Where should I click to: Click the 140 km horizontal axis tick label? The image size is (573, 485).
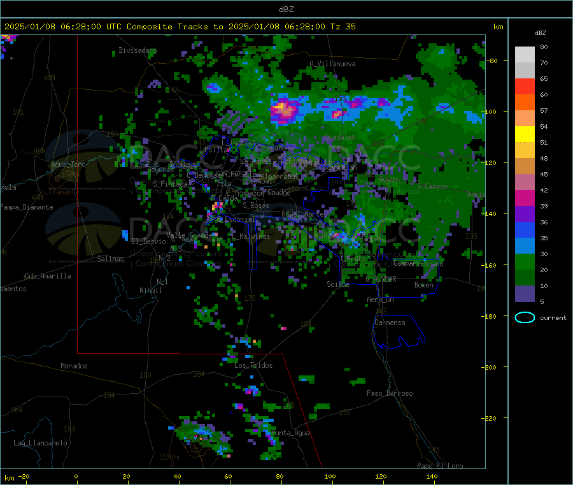[432, 477]
